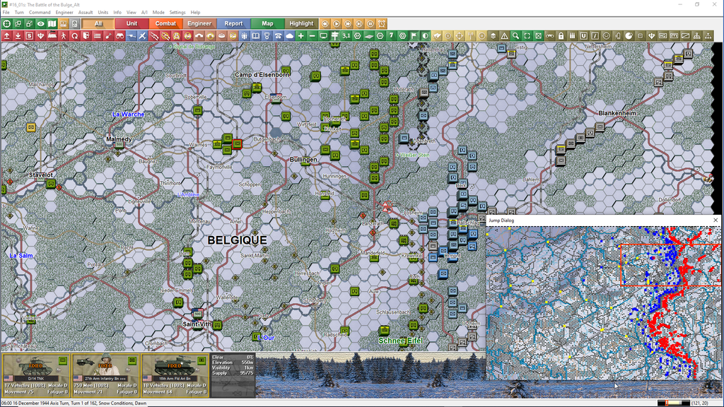Switch to the All toolbar tab

[x=98, y=23]
